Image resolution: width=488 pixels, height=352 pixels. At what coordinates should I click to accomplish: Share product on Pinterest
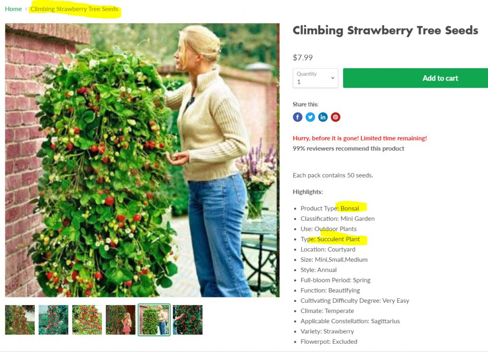pyautogui.click(x=336, y=117)
